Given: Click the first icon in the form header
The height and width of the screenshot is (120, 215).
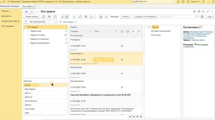Looking at the screenshot, I should (195, 11).
